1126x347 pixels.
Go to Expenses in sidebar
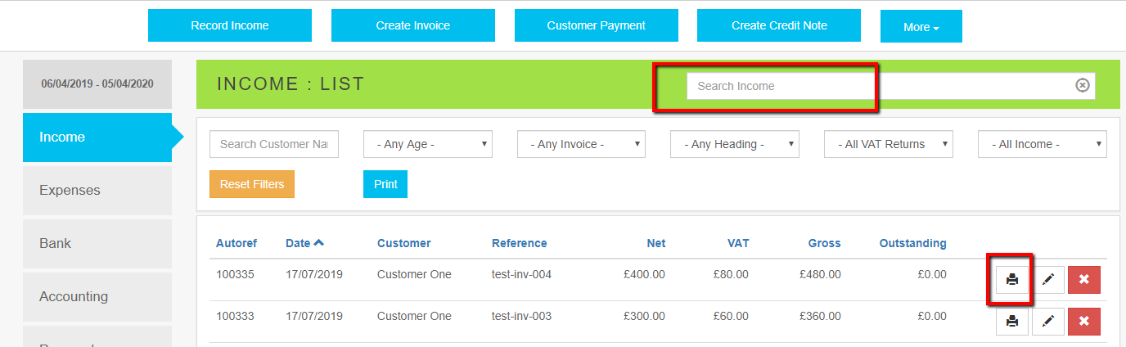point(97,191)
